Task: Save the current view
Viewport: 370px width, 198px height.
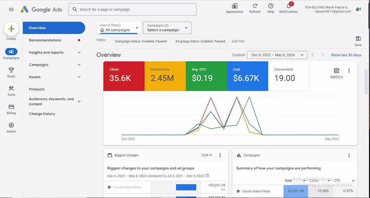Action: [x=358, y=39]
